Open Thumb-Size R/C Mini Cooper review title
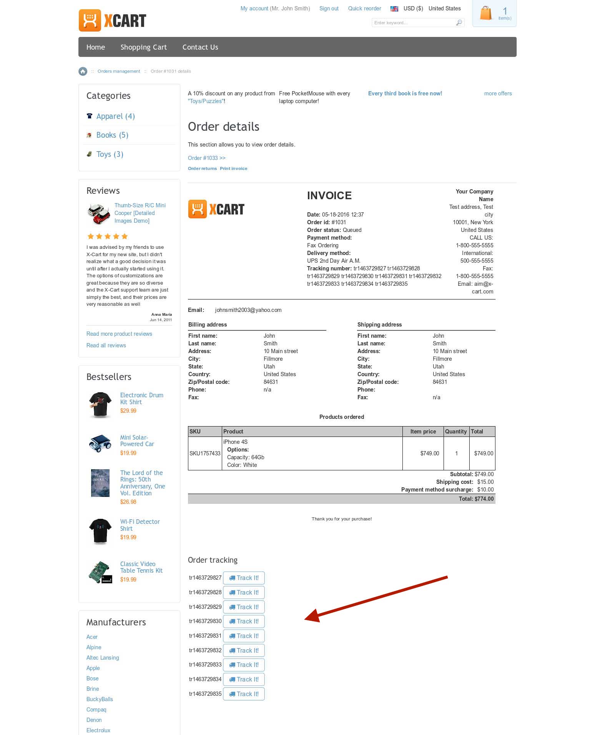Viewport: 595px width, 735px height. pyautogui.click(x=140, y=213)
